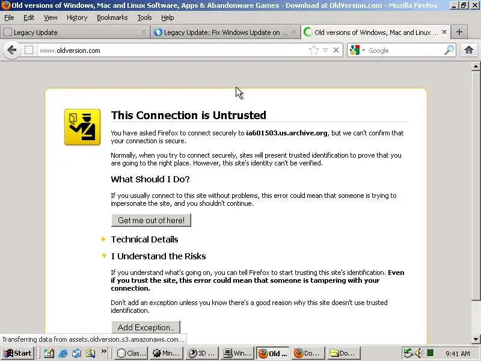
Task: Switch to Legacy Update: Fix Windows Update tab
Action: pos(225,32)
